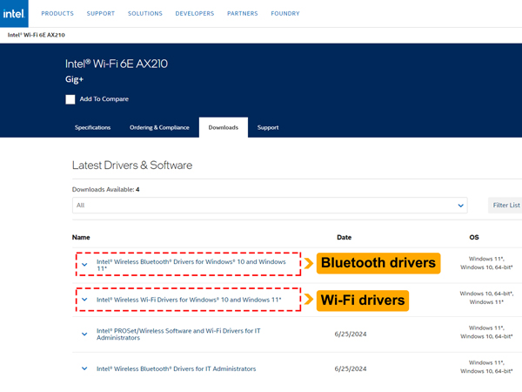Open Intel Wireless Bluetooth Drivers for Windows 10 link
Viewport: 522px width, 392px height.
(x=191, y=265)
